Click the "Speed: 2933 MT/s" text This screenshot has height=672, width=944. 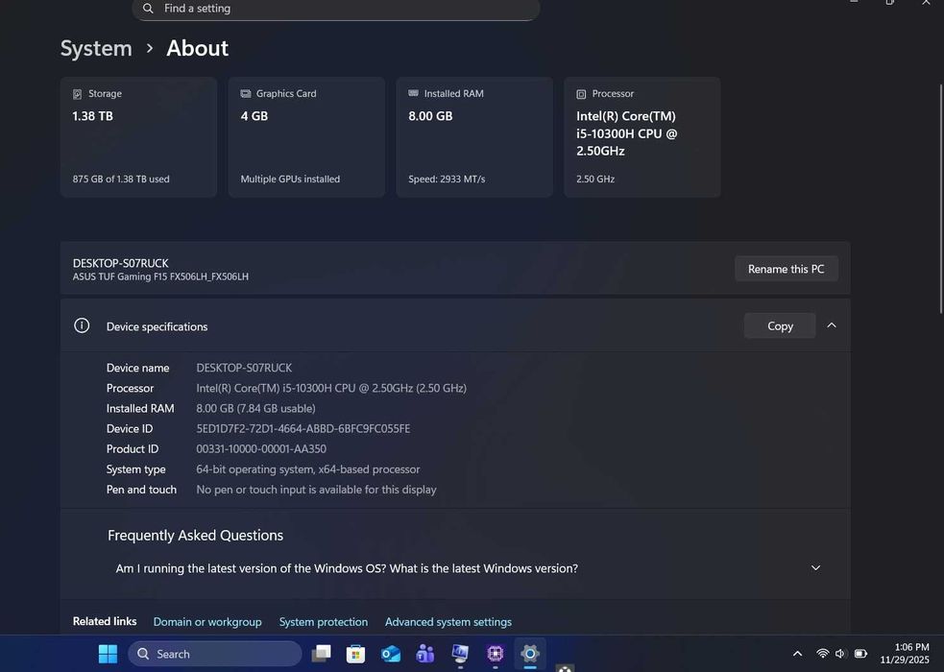tap(447, 180)
